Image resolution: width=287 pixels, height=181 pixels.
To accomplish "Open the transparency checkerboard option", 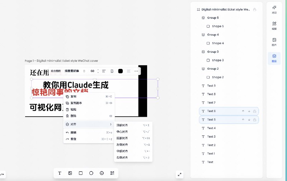I will [128, 71].
